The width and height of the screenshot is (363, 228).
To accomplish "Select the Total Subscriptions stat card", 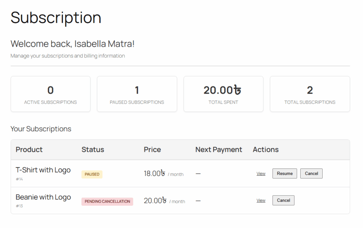I will 310,94.
